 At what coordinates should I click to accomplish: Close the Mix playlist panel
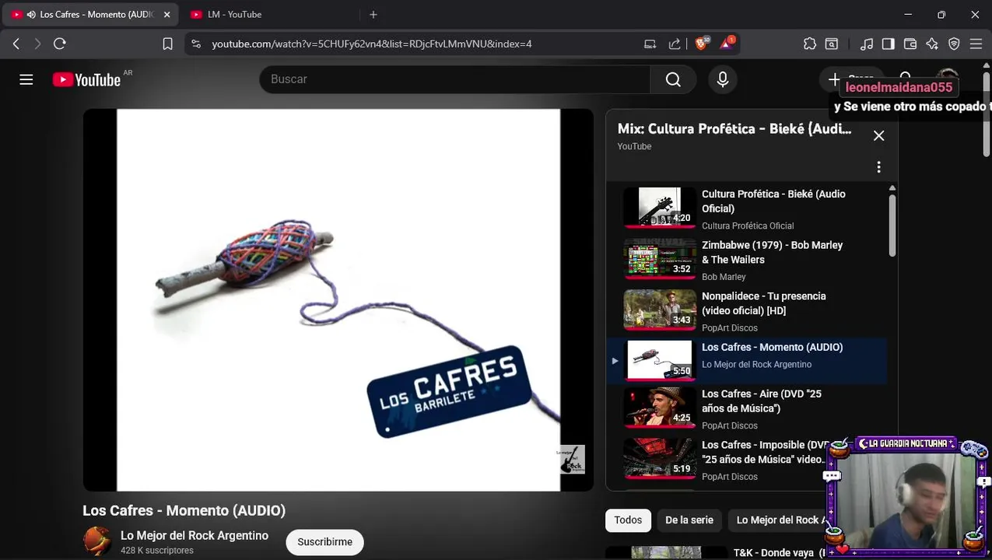point(878,135)
